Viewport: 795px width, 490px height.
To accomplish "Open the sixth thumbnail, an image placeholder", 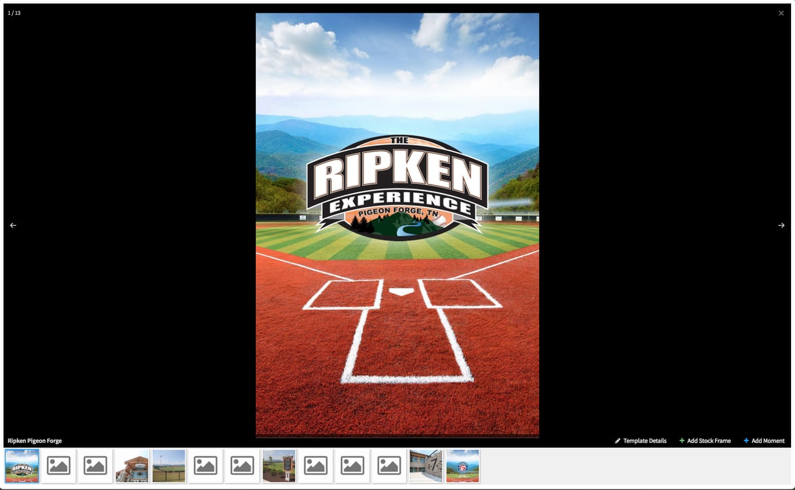I will 205,466.
